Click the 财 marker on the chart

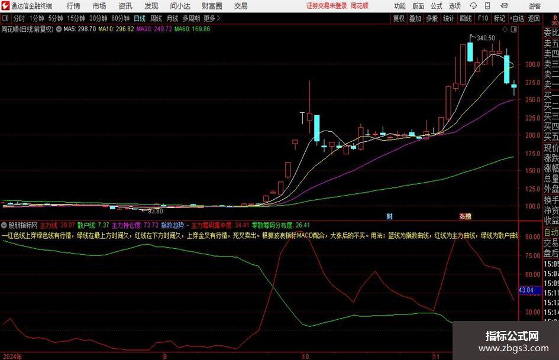click(389, 216)
